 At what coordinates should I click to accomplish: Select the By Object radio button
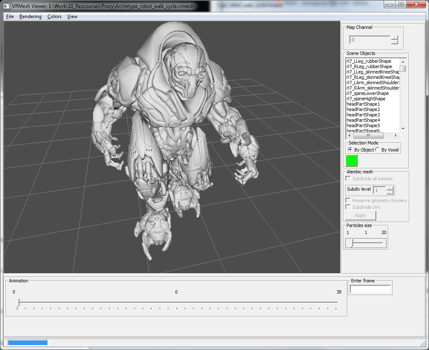coord(350,149)
